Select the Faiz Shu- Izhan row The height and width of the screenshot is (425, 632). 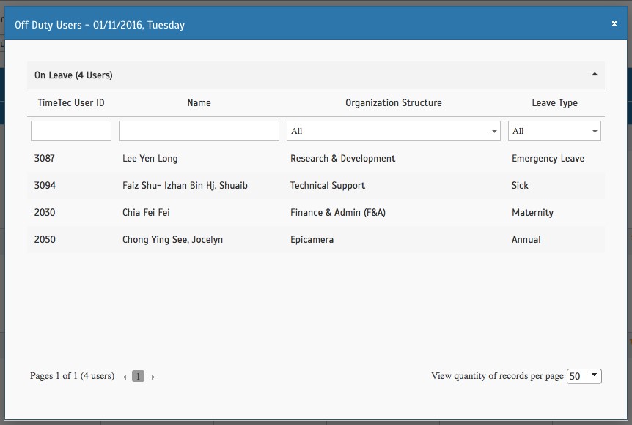[316, 185]
